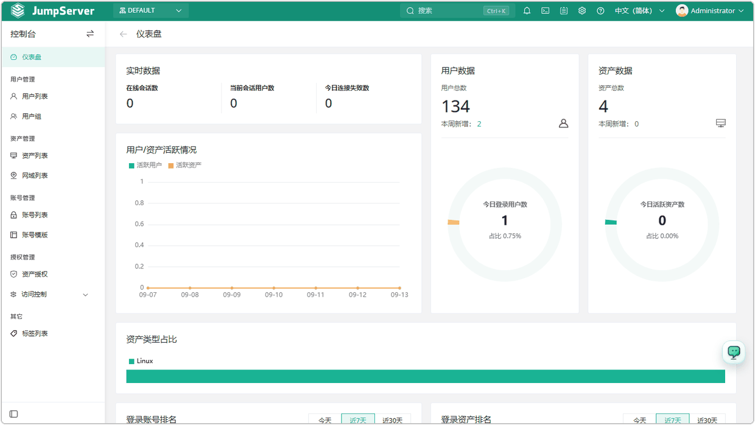The image size is (755, 425).
Task: Click the JumpServer logo
Action: click(52, 11)
